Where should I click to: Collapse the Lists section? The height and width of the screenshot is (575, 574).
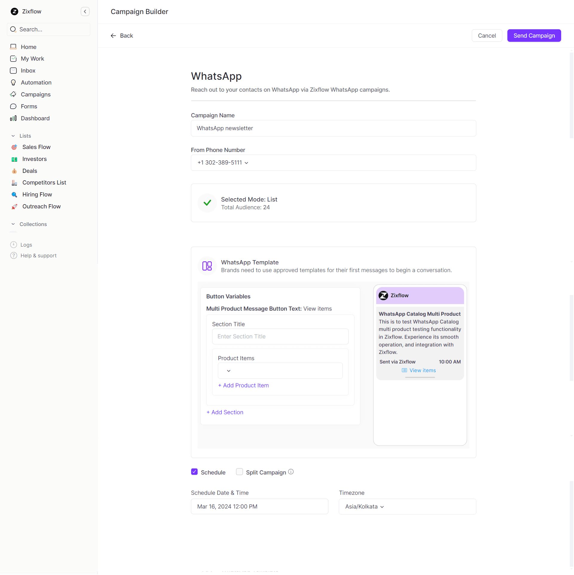[13, 136]
